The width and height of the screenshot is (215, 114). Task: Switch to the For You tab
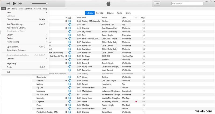(x=100, y=13)
